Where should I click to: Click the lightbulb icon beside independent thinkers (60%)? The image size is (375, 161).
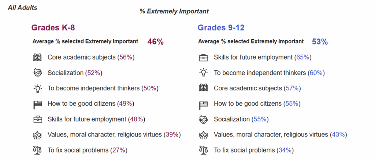[203, 73]
